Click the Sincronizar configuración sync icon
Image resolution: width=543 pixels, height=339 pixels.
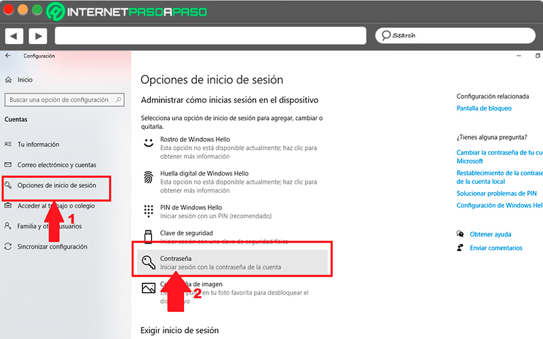(x=8, y=246)
